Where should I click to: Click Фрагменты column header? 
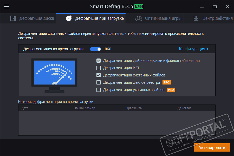[134, 108]
